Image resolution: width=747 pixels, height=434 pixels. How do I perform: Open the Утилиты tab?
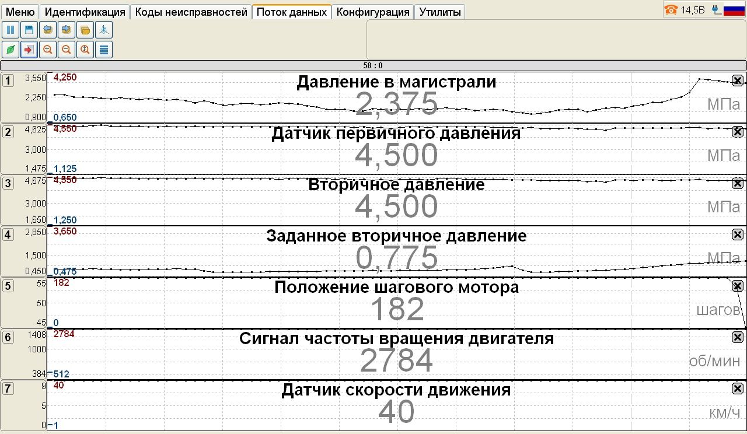tap(439, 12)
